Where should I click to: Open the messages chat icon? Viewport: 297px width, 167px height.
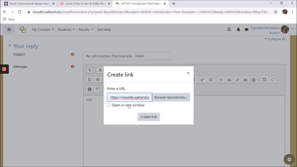coord(246,30)
